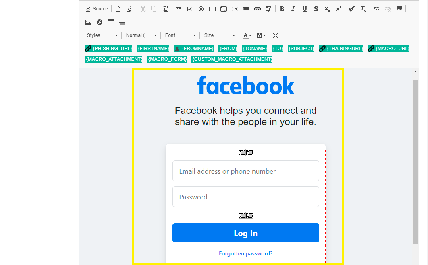Toggle Italic formatting
Screen dimensions: 428x265
click(x=293, y=9)
